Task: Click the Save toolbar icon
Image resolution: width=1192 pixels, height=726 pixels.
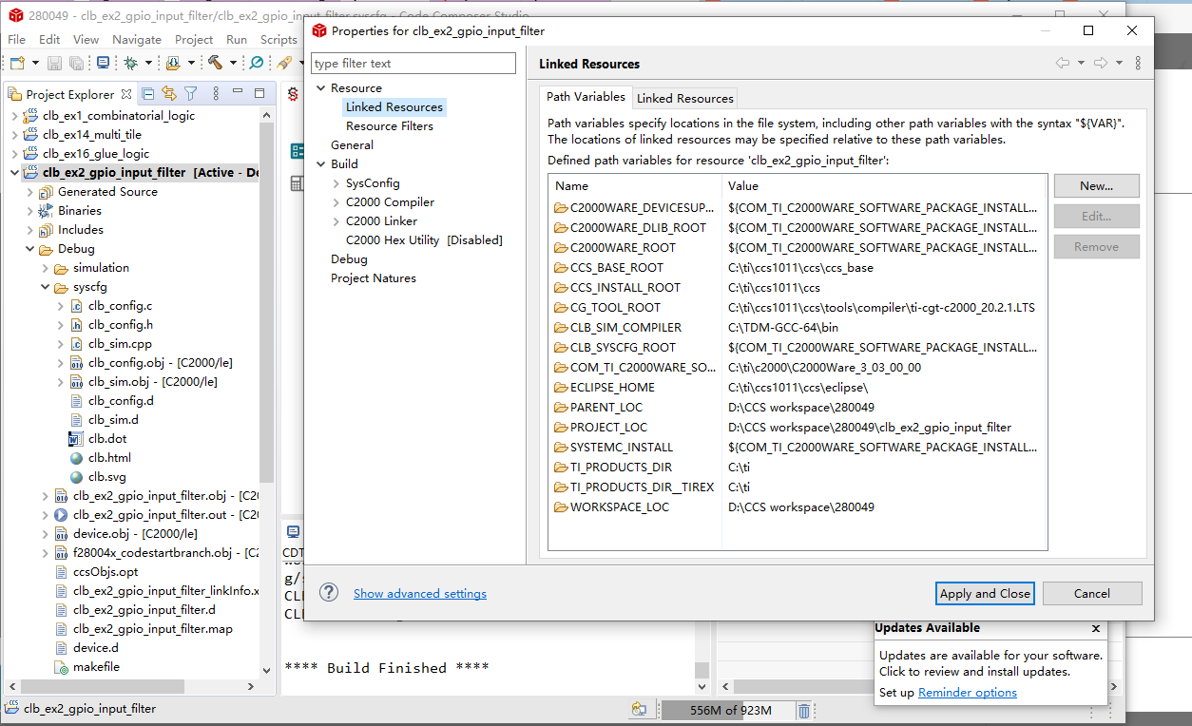Action: (54, 63)
